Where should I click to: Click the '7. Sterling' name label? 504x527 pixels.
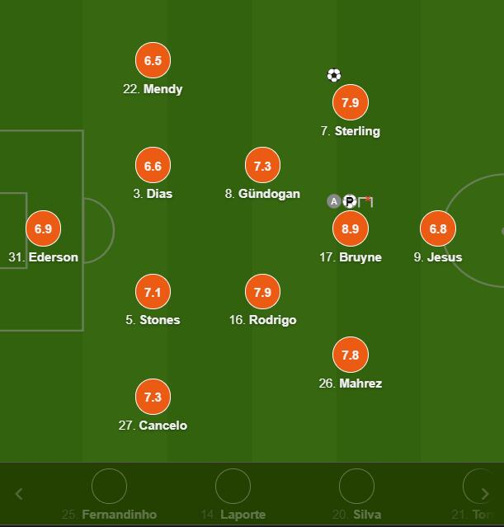350,131
